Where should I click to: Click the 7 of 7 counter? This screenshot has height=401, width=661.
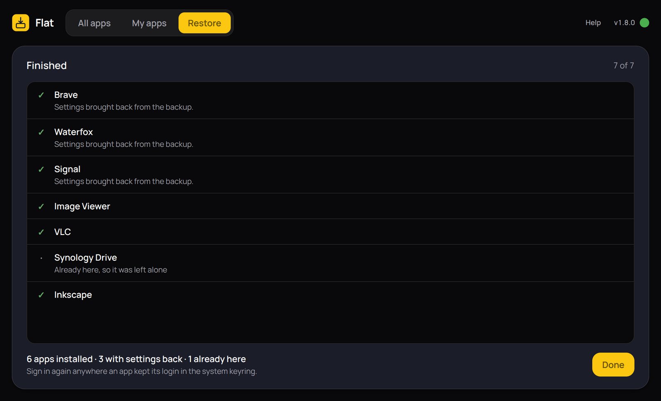pos(623,65)
